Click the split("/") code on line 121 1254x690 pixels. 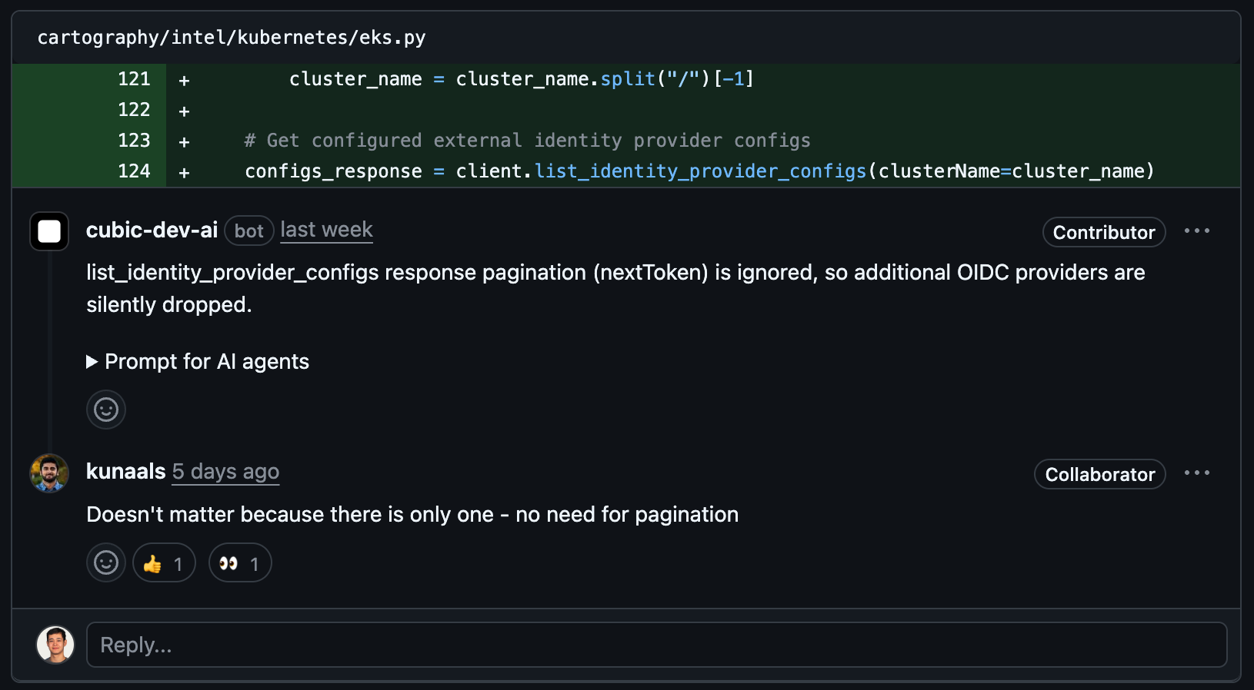[x=655, y=79]
